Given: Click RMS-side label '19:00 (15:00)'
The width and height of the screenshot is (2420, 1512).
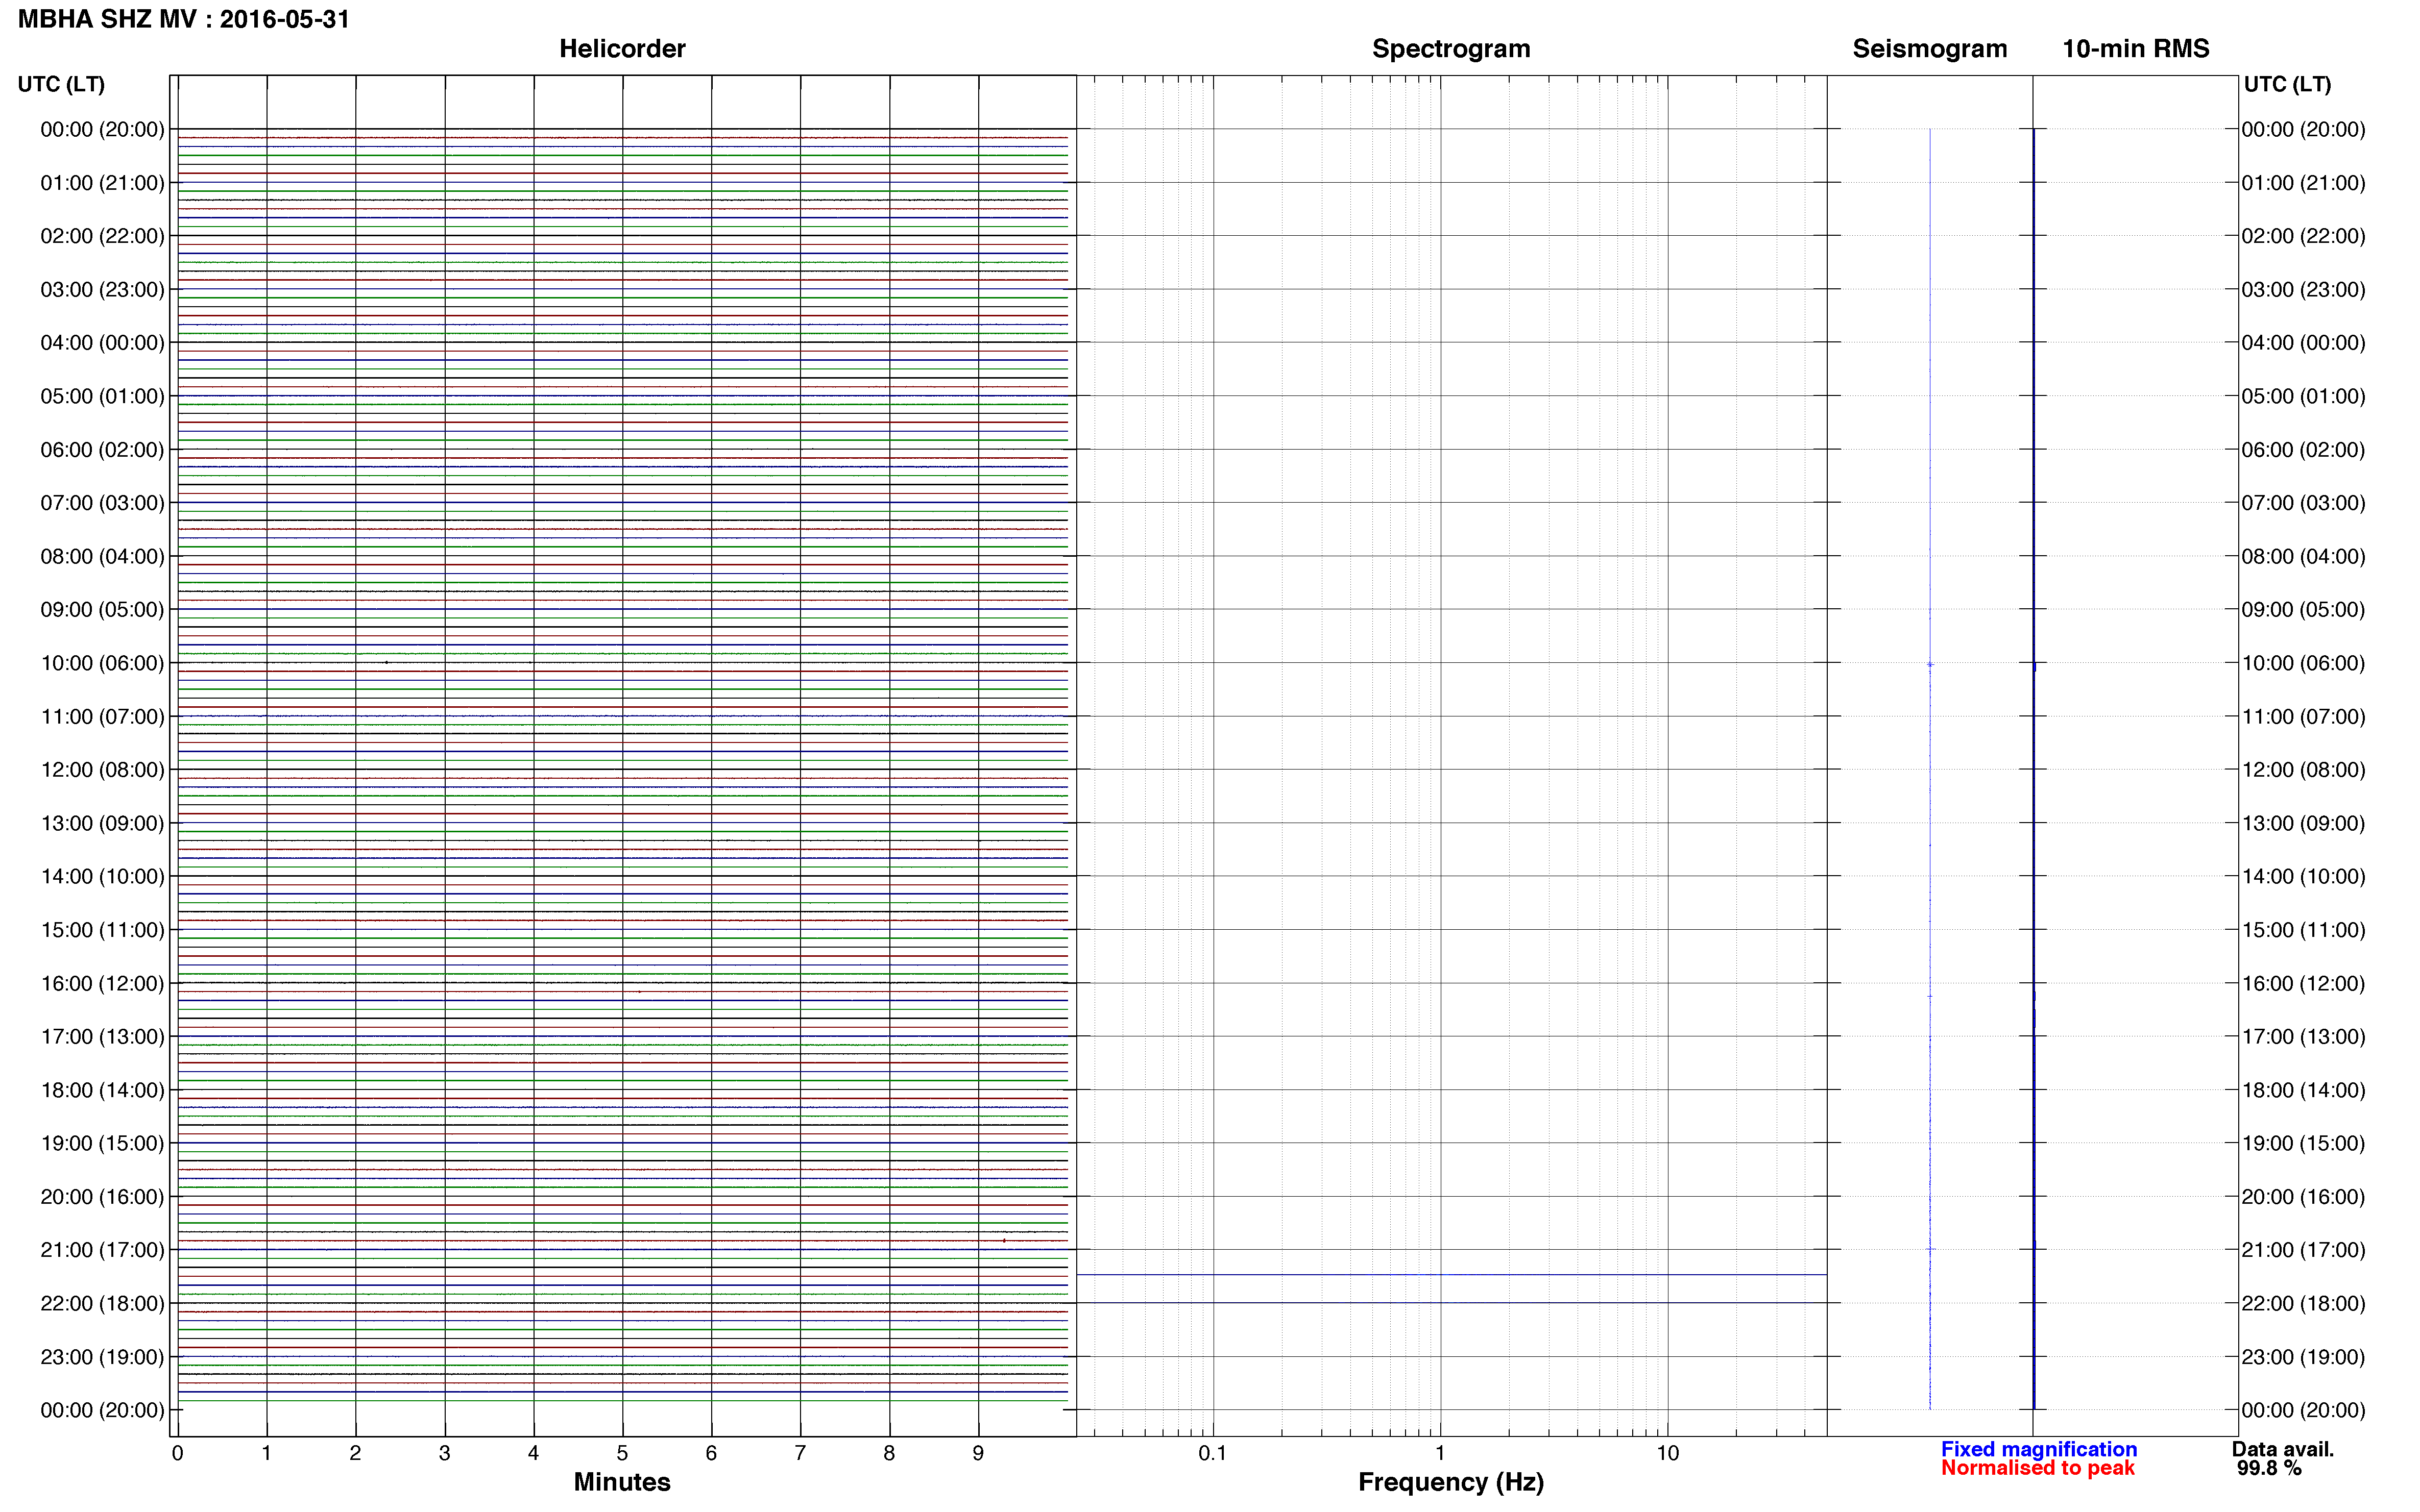Looking at the screenshot, I should point(2303,1143).
